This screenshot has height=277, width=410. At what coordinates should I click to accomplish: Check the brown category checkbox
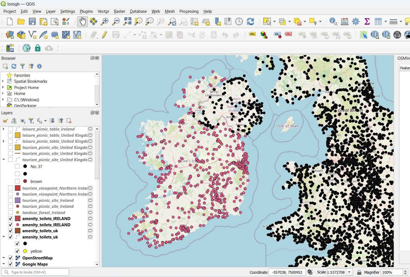(17, 181)
